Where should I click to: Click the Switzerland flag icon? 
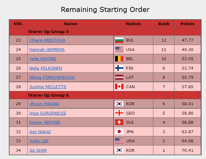[x=119, y=122]
